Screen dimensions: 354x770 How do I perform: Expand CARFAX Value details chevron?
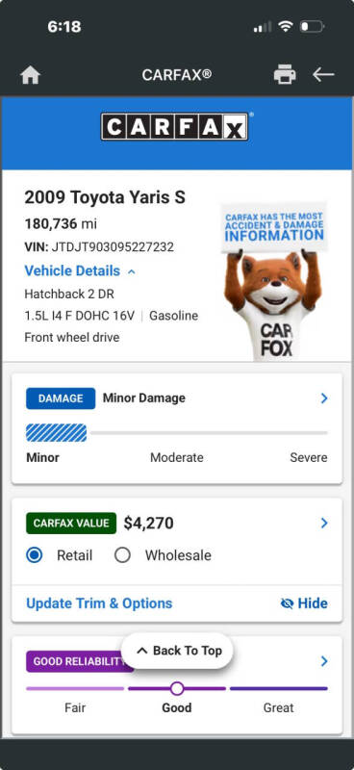pyautogui.click(x=324, y=523)
